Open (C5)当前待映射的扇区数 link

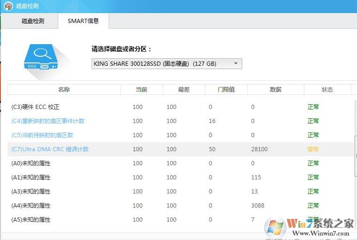click(42, 135)
